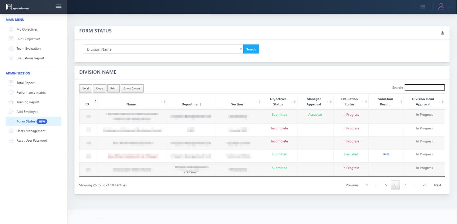Click the Reset User Password lock icon

click(11, 141)
